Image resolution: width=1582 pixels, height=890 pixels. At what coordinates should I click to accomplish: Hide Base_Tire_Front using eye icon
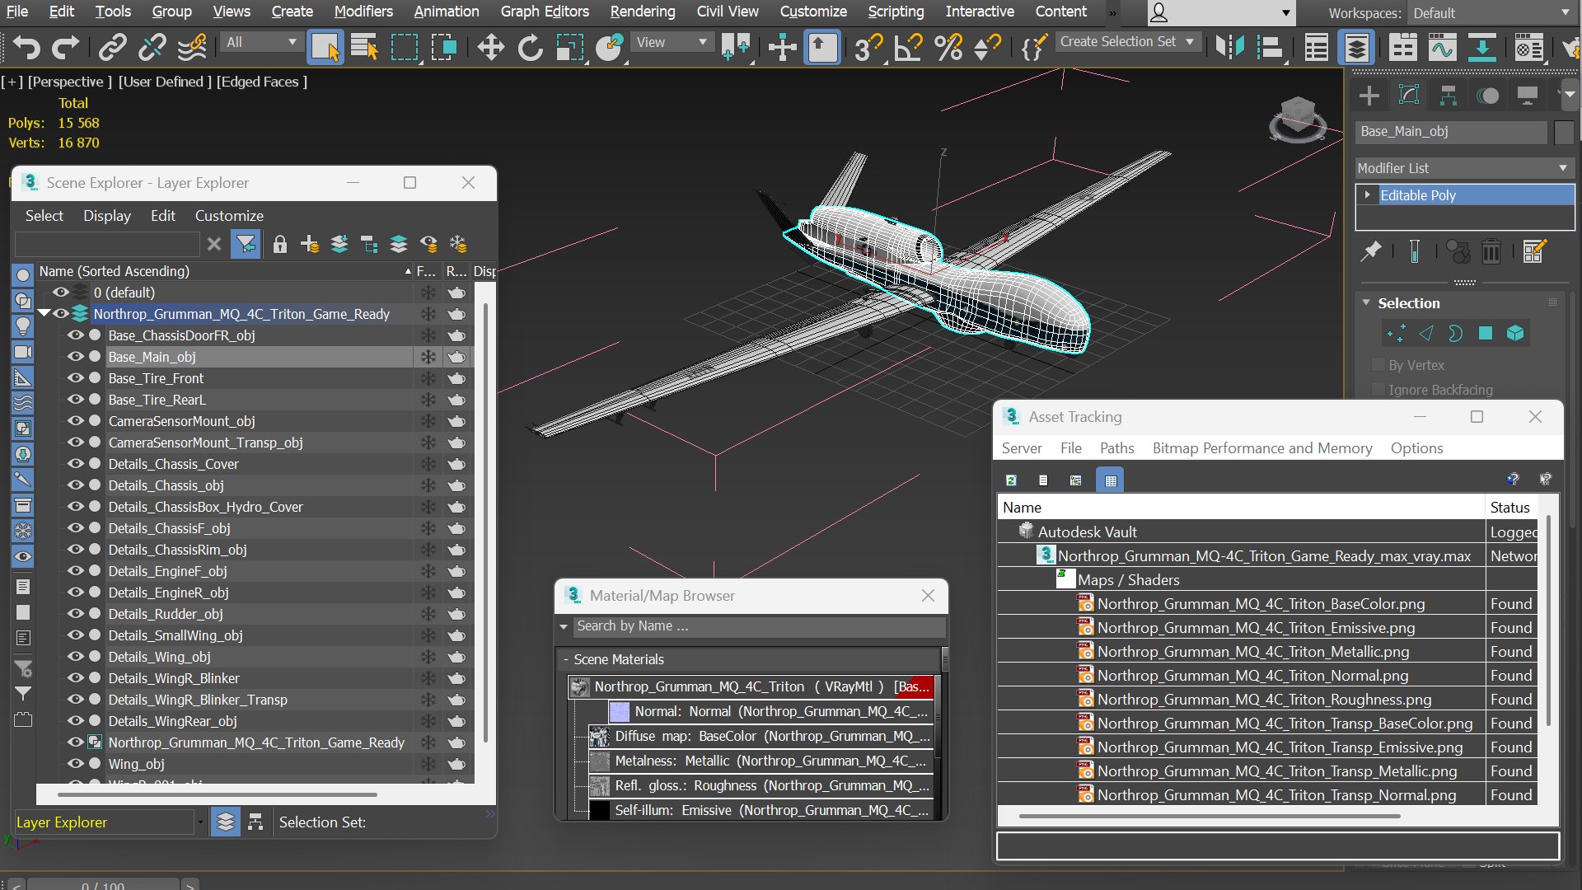(75, 378)
